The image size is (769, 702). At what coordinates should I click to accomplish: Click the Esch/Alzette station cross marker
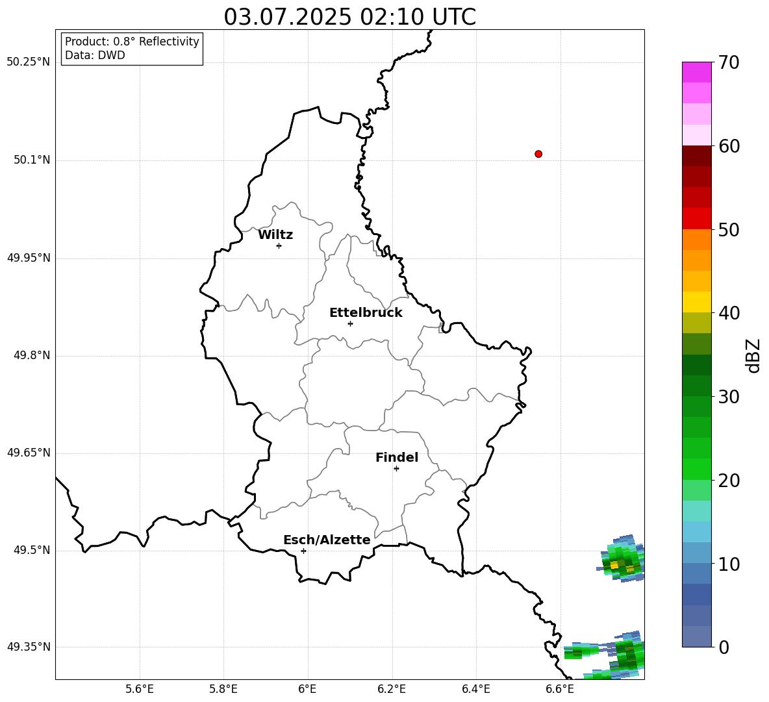303,551
